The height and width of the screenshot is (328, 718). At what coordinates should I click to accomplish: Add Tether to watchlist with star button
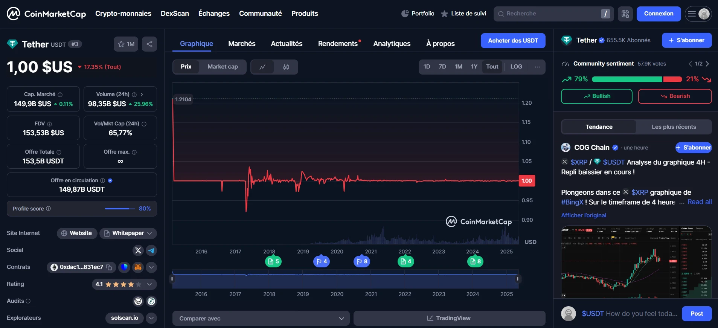[126, 44]
